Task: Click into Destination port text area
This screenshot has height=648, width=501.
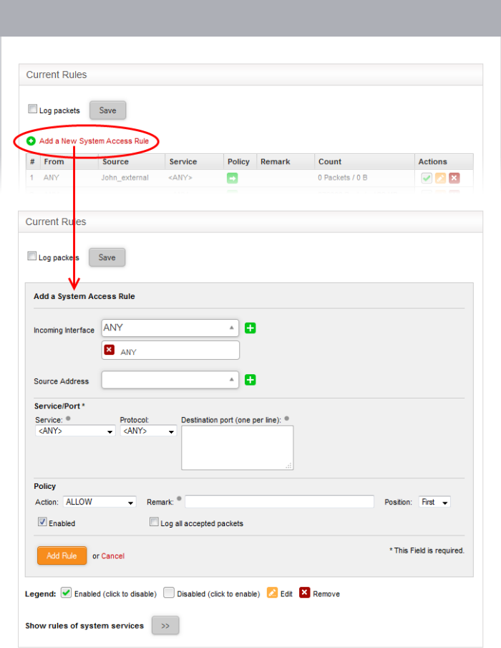Action: click(x=238, y=448)
